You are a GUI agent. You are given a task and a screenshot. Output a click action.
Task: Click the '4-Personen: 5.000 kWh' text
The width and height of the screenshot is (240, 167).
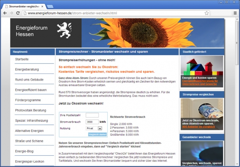point(124,131)
